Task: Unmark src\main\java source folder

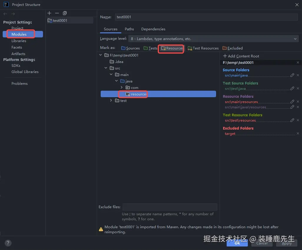Action: pos(298,75)
